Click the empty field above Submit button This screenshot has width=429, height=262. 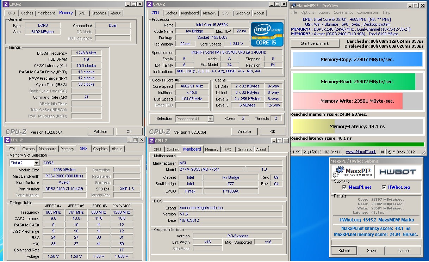coord(376,243)
